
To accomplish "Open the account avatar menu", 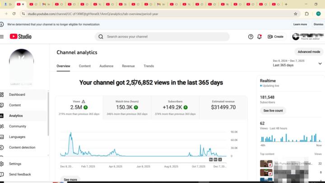I will (296, 37).
